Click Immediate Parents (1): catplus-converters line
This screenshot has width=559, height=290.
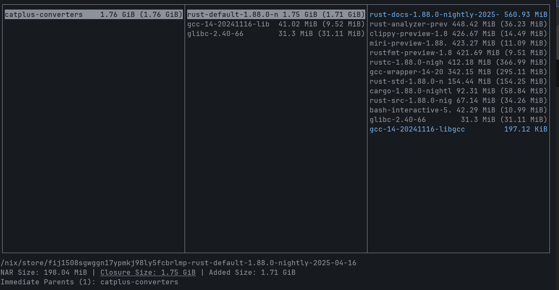click(89, 282)
